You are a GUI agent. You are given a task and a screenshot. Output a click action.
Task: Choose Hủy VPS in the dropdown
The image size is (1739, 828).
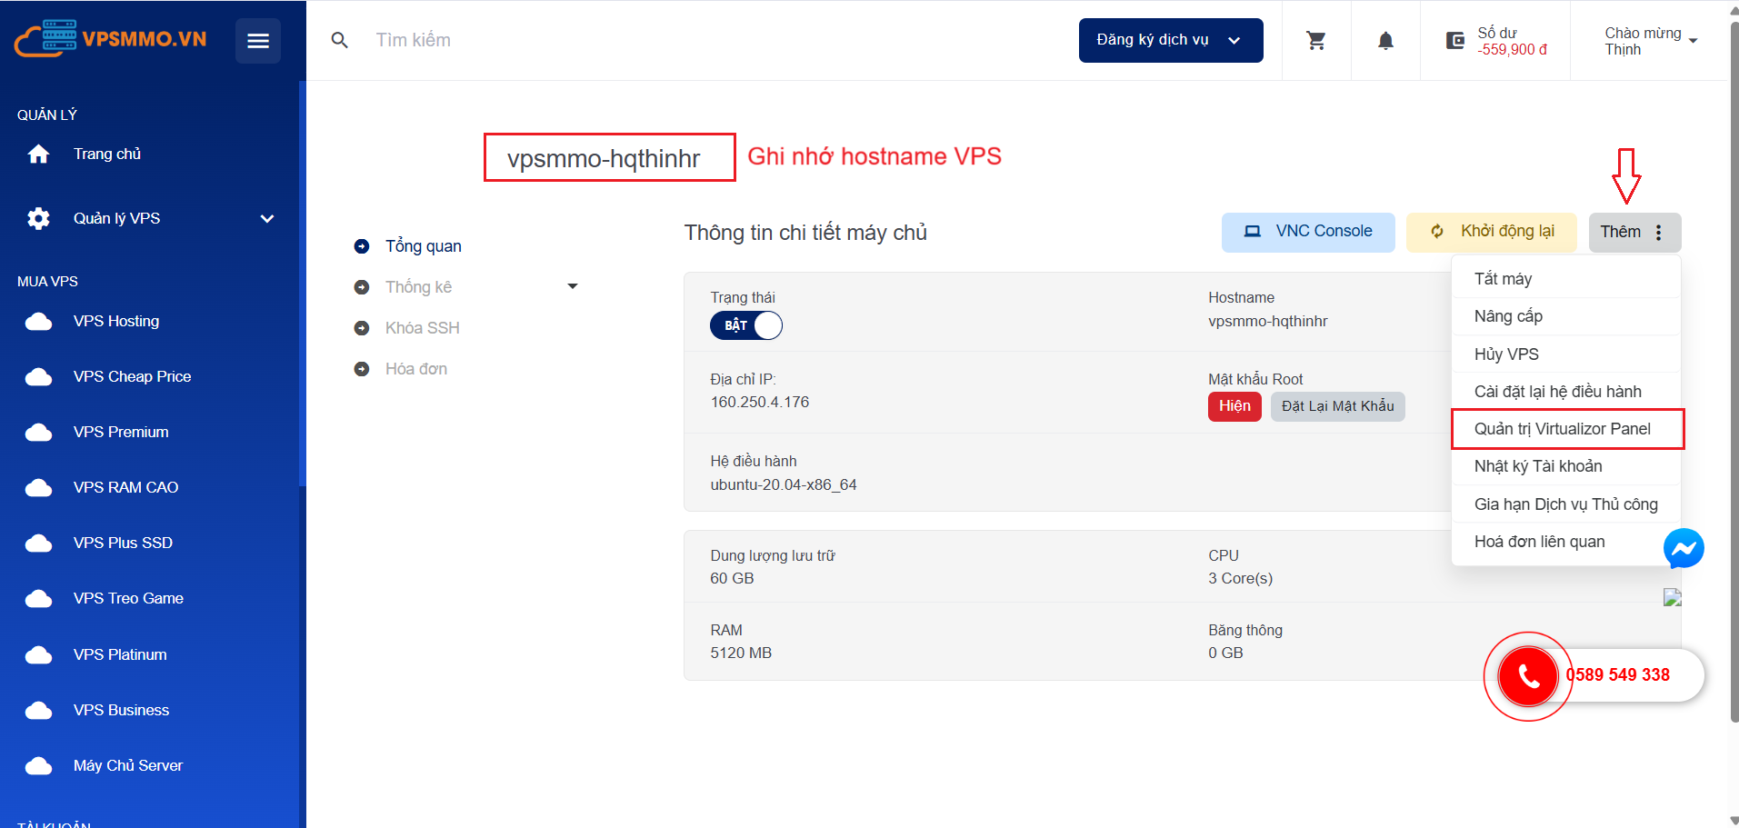click(x=1565, y=354)
